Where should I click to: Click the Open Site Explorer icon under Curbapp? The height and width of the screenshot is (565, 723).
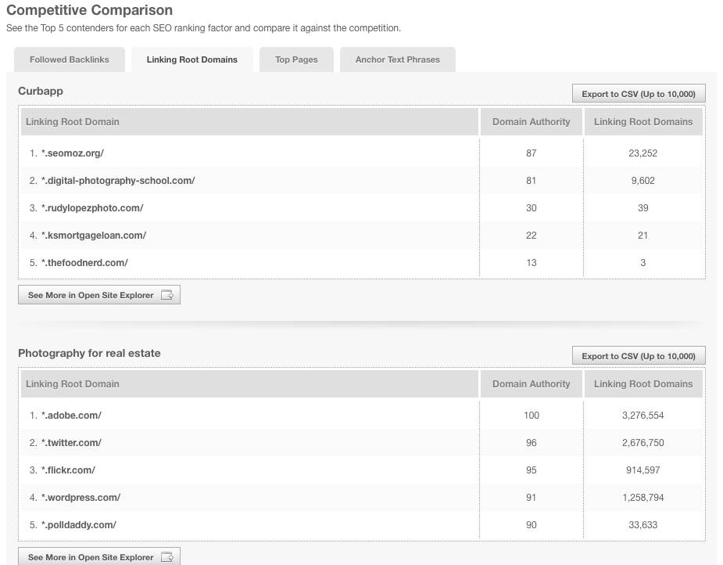click(167, 294)
